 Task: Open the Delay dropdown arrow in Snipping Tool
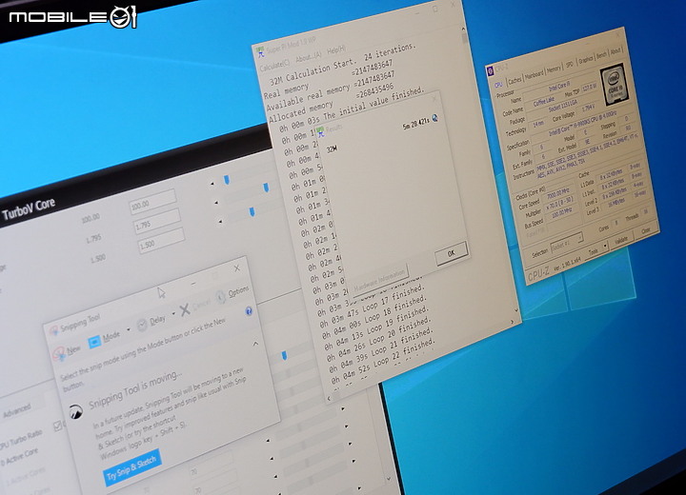coord(173,313)
